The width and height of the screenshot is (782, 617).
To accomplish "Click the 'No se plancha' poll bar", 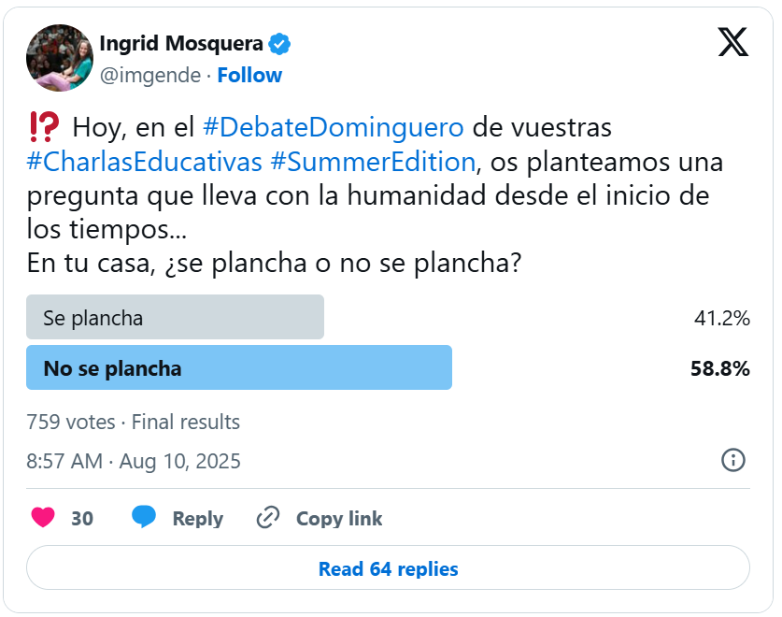I will tap(239, 368).
